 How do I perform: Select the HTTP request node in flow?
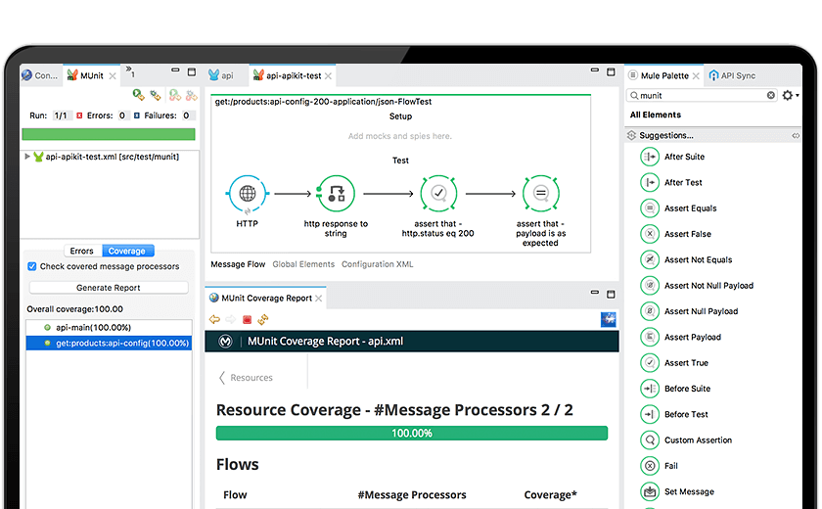tap(247, 194)
